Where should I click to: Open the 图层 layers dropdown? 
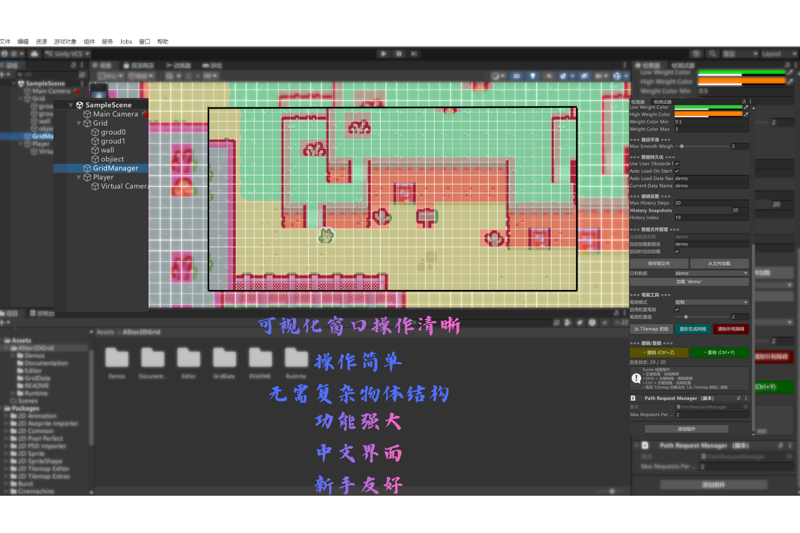click(x=740, y=54)
